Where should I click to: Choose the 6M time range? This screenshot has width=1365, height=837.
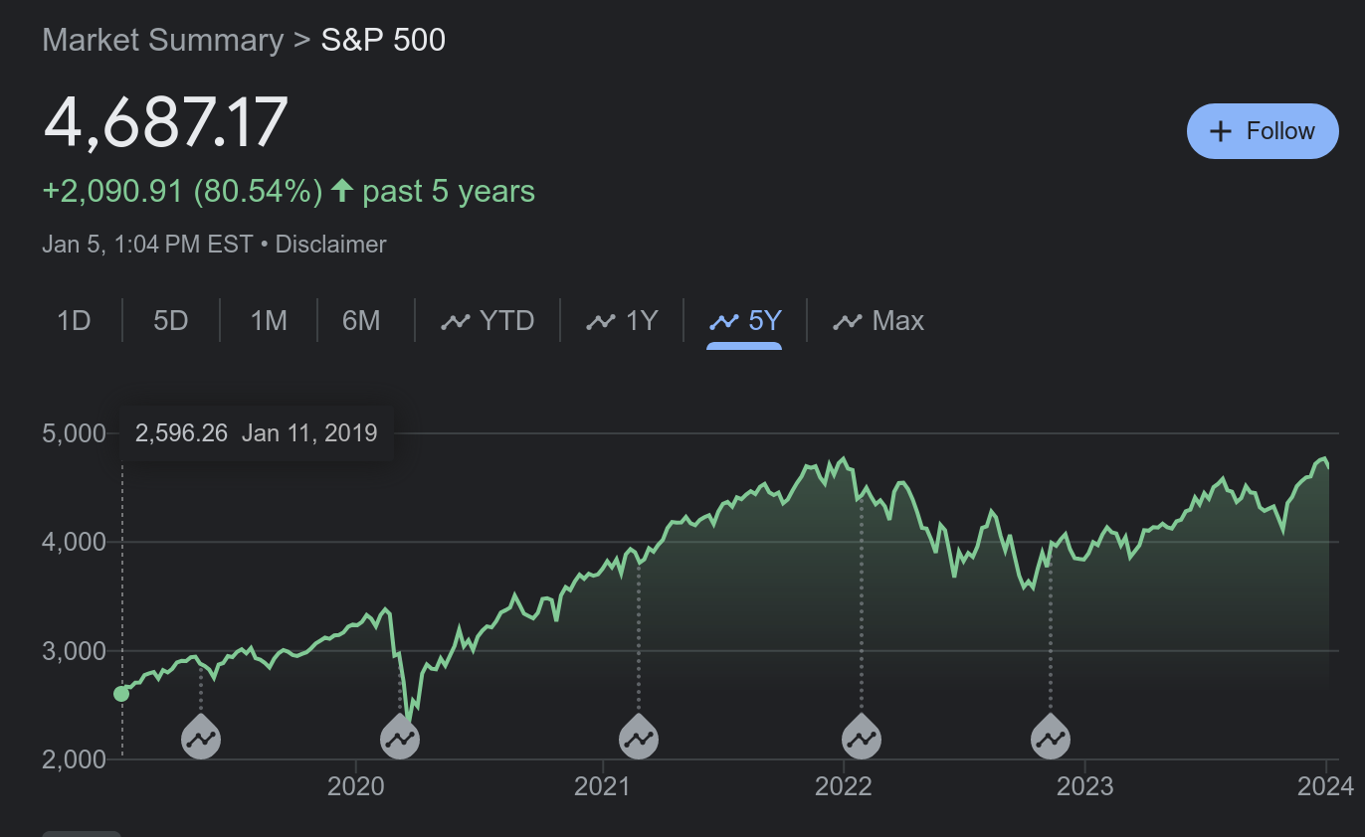[x=361, y=321]
